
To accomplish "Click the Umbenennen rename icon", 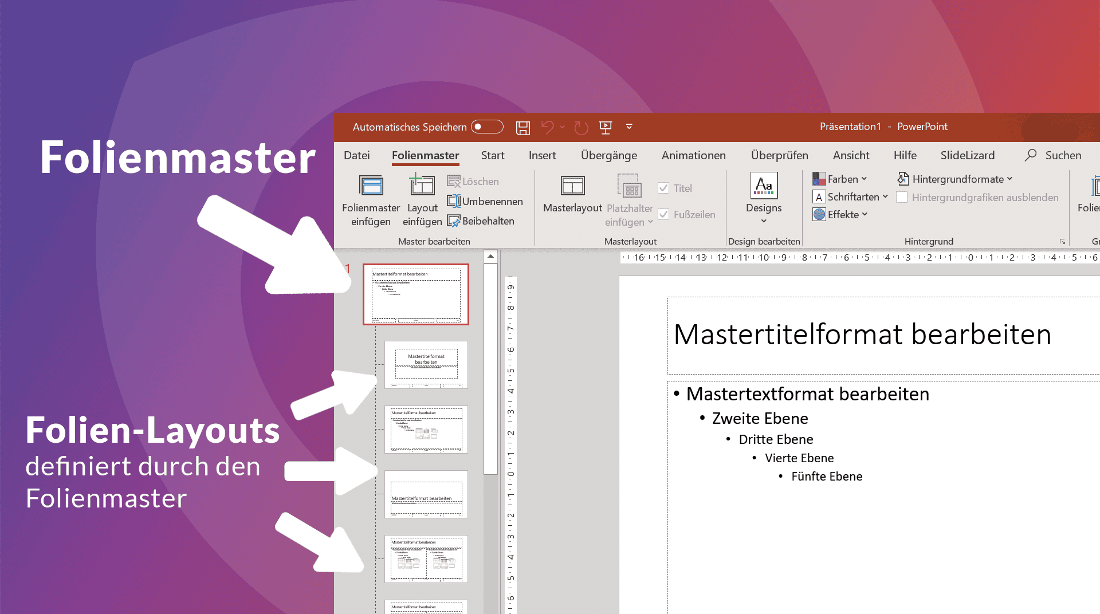I will click(x=454, y=201).
